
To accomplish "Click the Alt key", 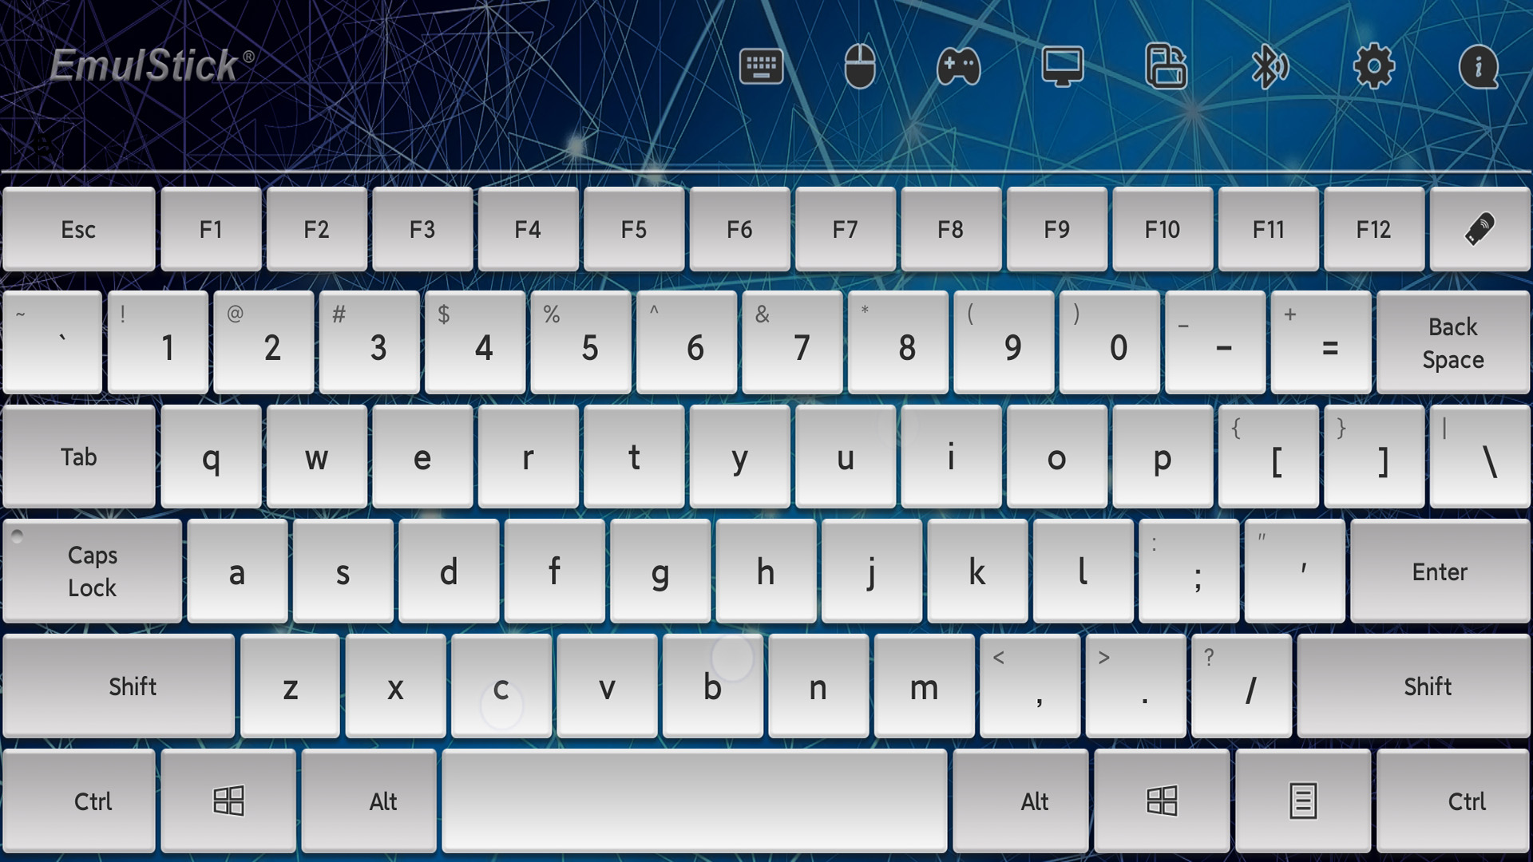I will click(x=382, y=800).
